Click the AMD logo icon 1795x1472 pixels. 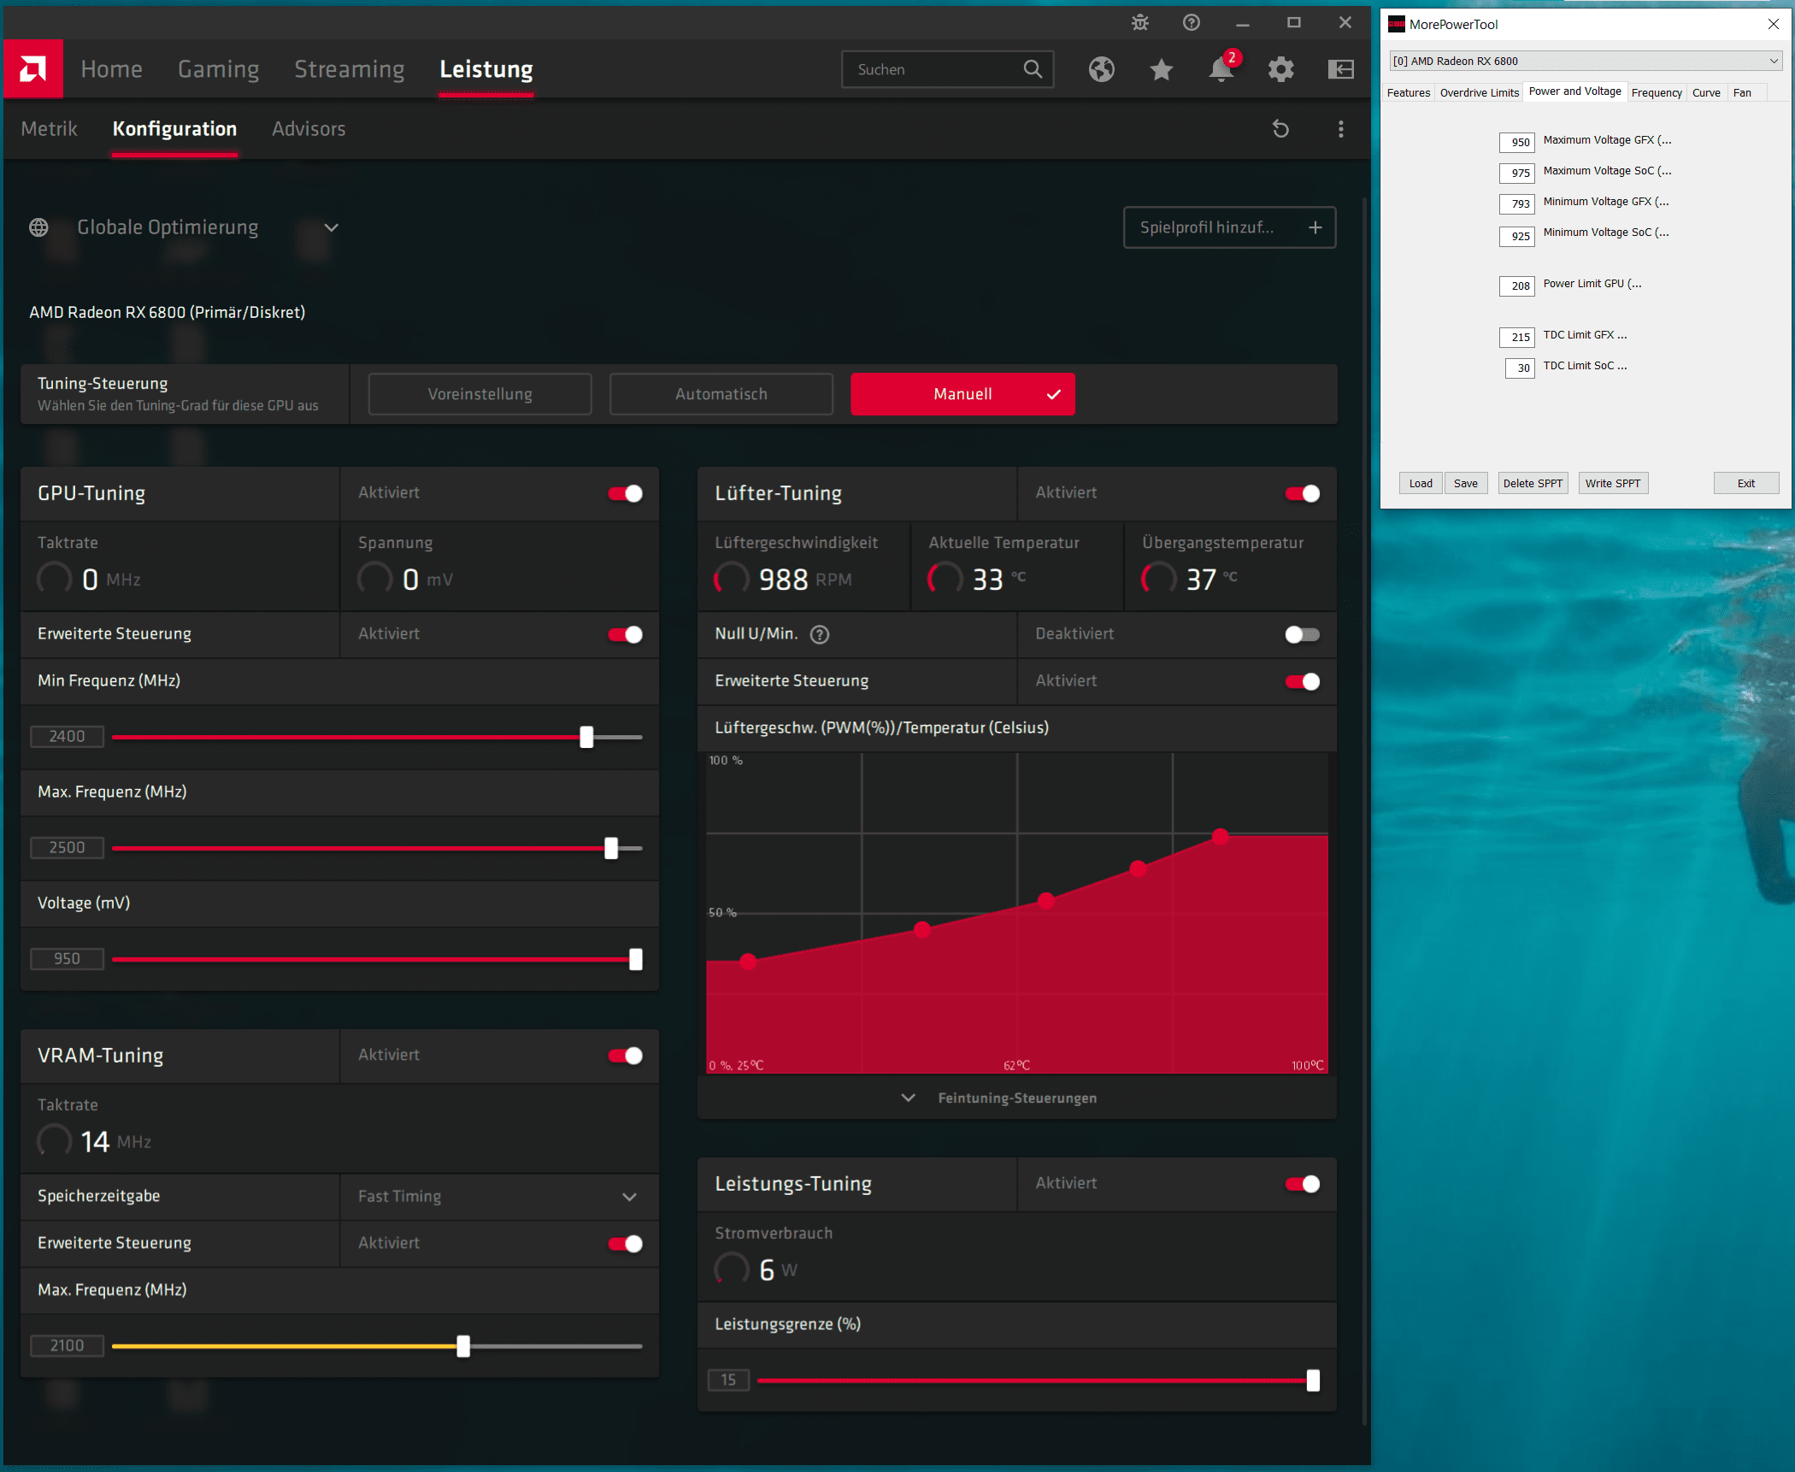click(32, 68)
